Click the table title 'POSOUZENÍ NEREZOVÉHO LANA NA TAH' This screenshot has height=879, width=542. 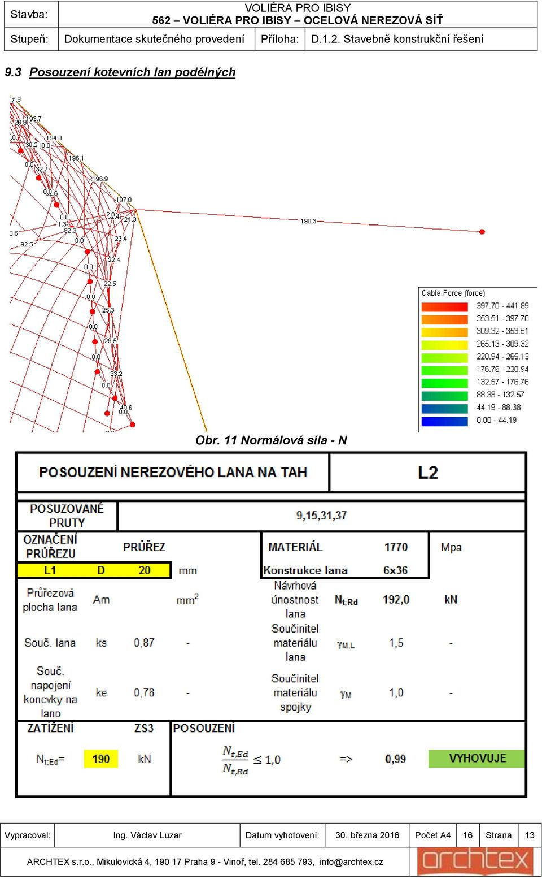pyautogui.click(x=173, y=472)
